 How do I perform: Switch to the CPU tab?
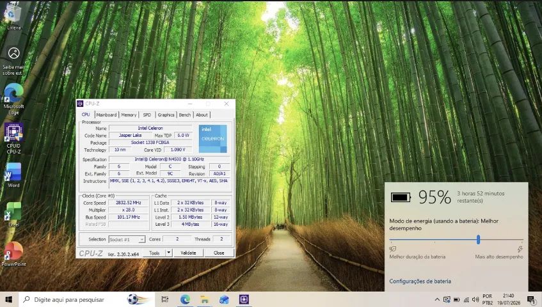click(86, 114)
